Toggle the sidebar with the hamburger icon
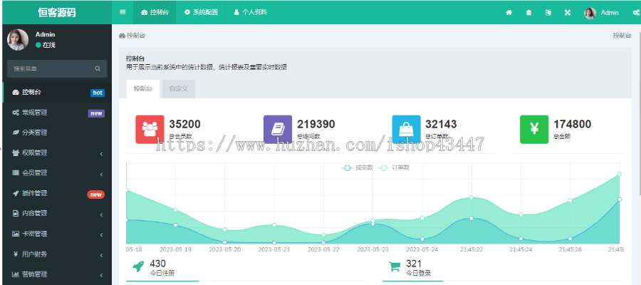The height and width of the screenshot is (285, 641). click(x=123, y=12)
